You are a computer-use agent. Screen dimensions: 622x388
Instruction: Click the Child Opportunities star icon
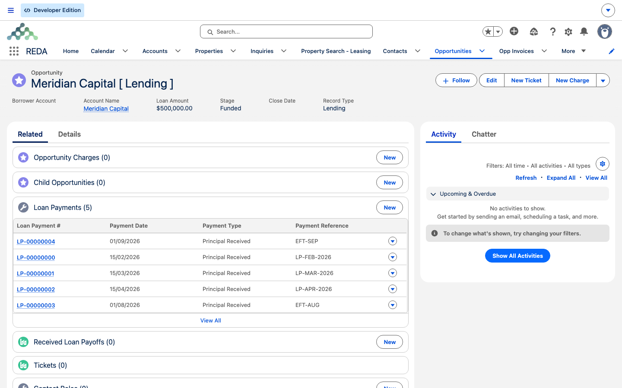pos(23,182)
